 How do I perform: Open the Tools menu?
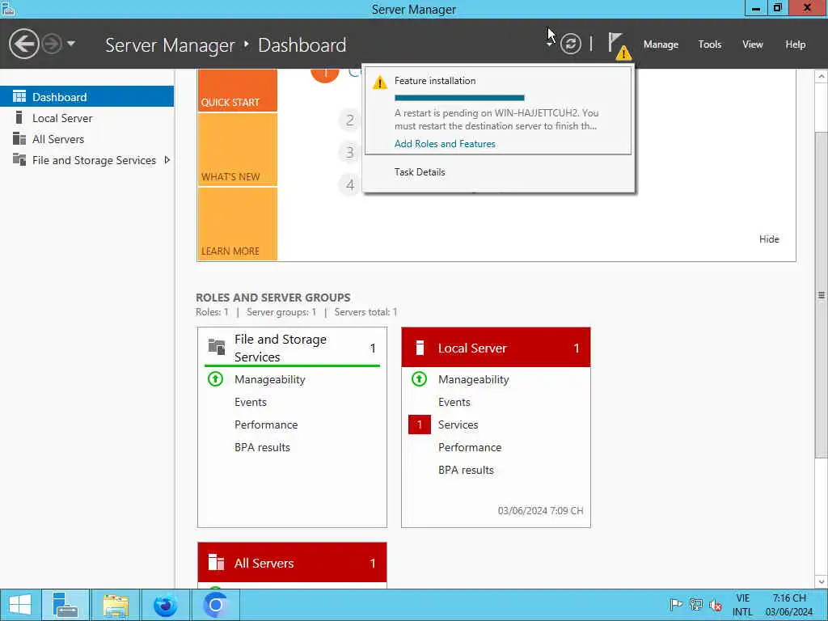point(709,44)
